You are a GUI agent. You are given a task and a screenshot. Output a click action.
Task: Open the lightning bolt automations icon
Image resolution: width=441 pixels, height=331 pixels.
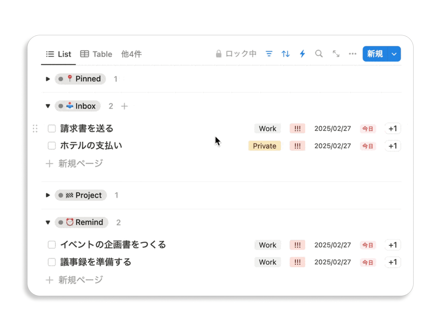point(302,54)
